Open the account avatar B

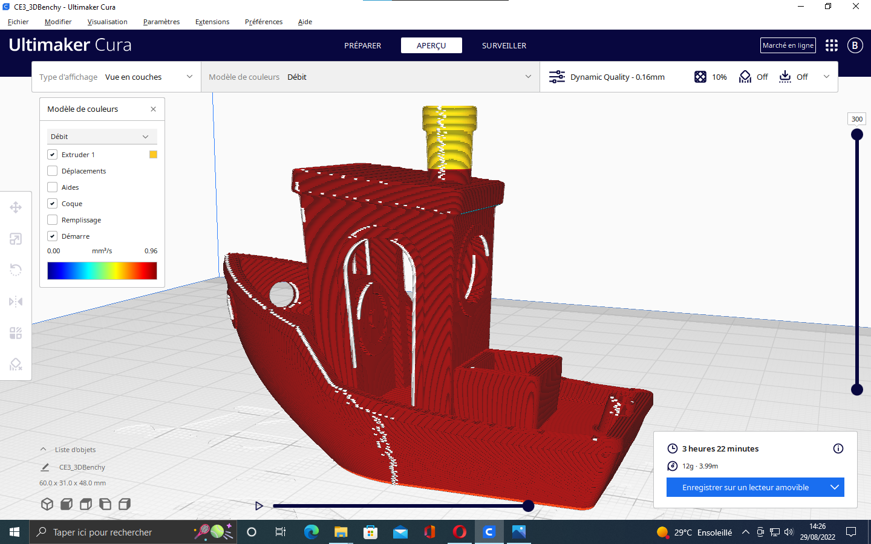[x=855, y=45]
